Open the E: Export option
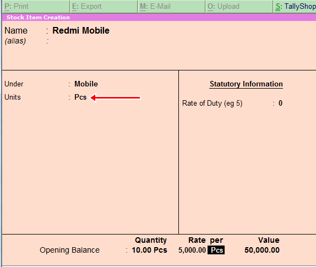The width and height of the screenshot is (316, 267). pos(104,7)
